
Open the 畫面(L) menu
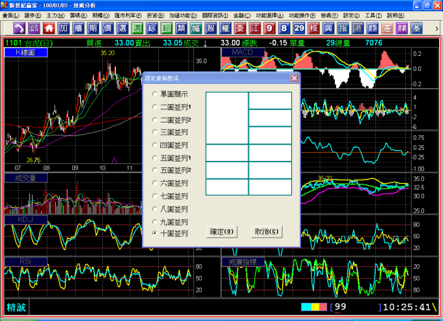tap(10, 16)
